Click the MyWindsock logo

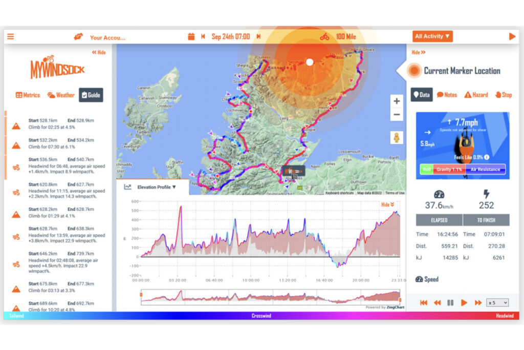pyautogui.click(x=57, y=67)
